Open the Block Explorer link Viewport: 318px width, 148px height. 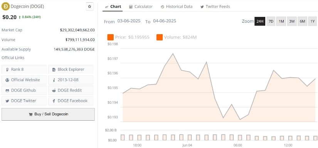coord(71,69)
